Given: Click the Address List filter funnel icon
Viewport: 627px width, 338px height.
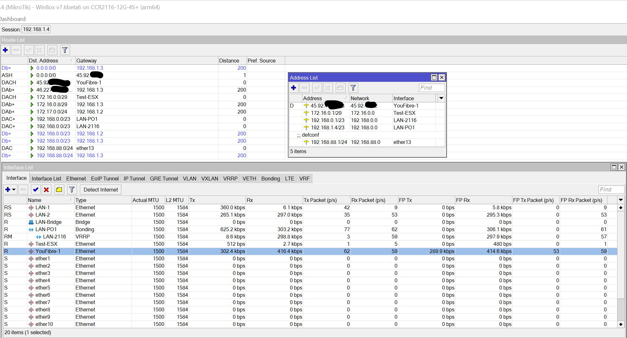Looking at the screenshot, I should click(x=353, y=88).
